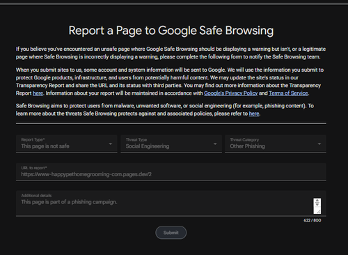The image size is (348, 255).
Task: Click the Additional details down arrow
Action: coord(317,205)
